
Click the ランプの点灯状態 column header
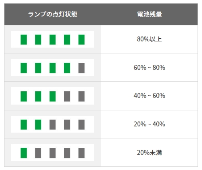pos(53,14)
